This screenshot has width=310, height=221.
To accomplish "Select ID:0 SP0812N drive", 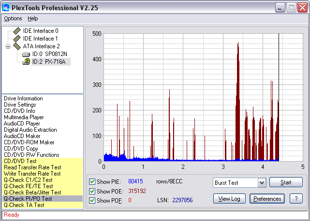I will click(x=50, y=54).
